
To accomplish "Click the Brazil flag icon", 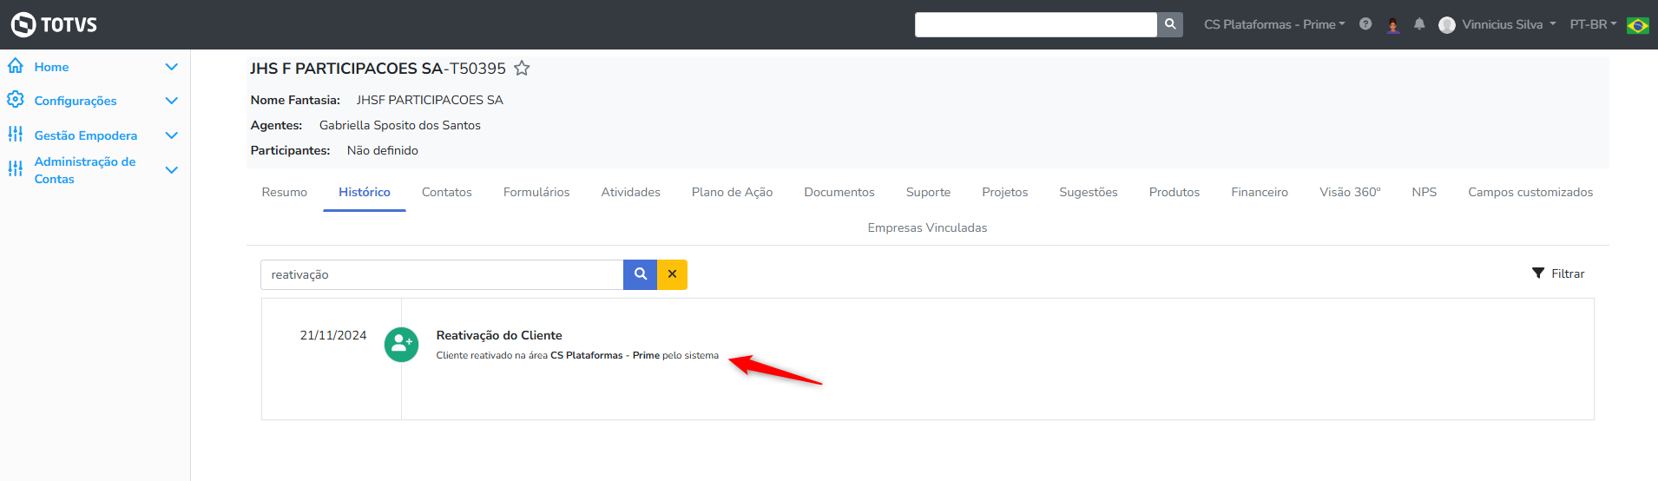I will pyautogui.click(x=1638, y=25).
